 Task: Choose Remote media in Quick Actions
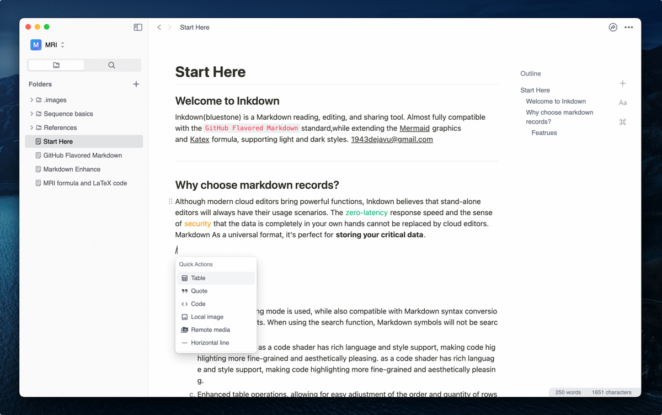coord(216,330)
